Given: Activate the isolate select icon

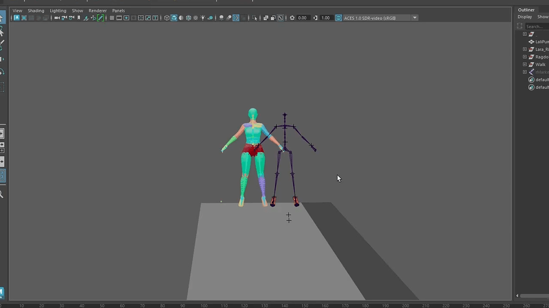Looking at the screenshot, I should (x=255, y=18).
